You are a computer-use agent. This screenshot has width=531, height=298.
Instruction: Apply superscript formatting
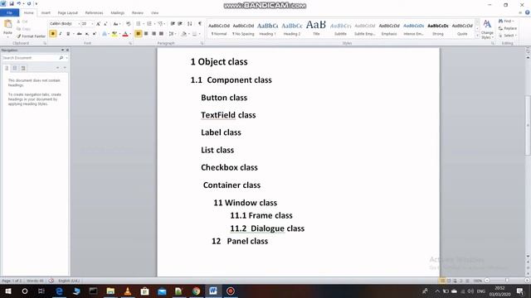[95, 34]
